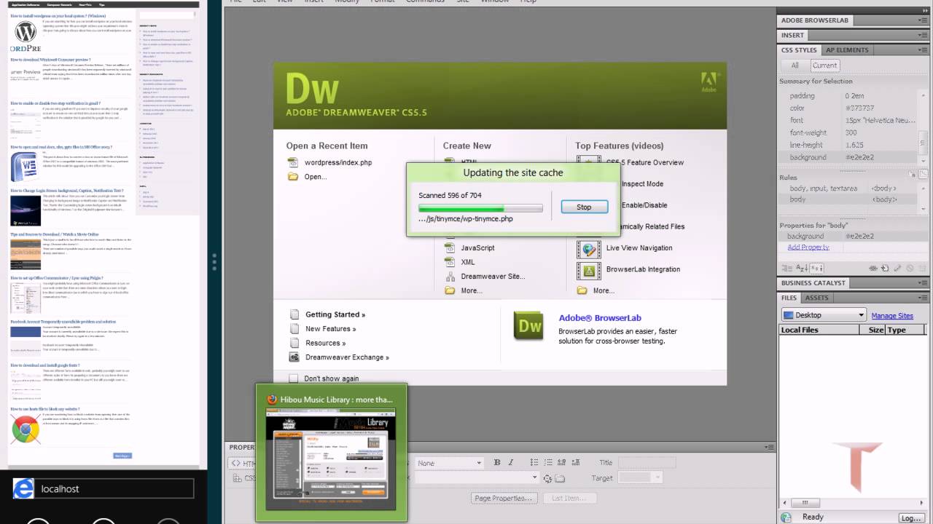
Task: Switch to the Assets tab
Action: coord(816,298)
